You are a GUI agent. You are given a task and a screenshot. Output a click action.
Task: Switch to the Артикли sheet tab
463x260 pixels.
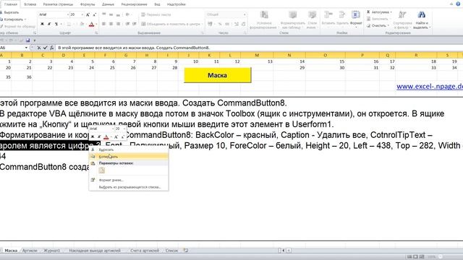click(x=30, y=251)
